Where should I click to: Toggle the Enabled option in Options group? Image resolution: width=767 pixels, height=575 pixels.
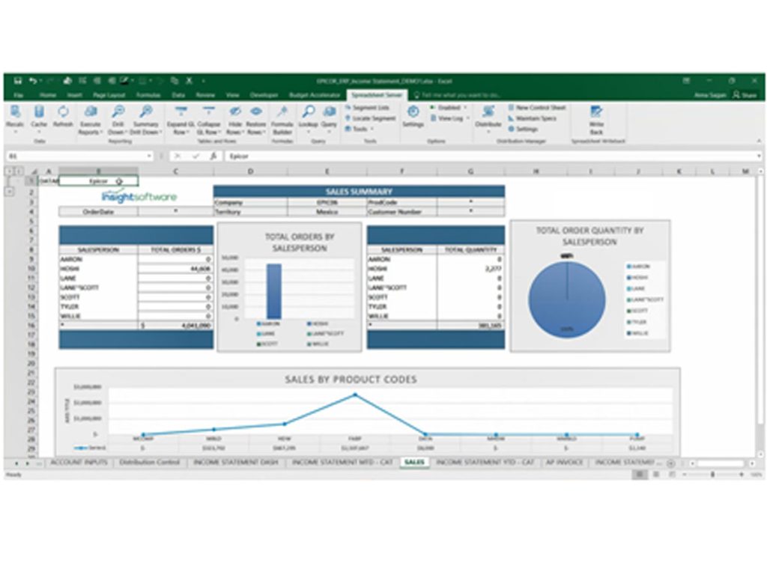446,107
